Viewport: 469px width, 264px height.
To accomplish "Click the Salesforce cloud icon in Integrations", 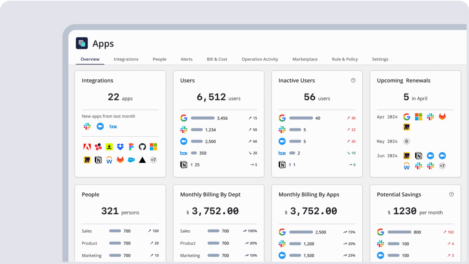I will (x=131, y=159).
